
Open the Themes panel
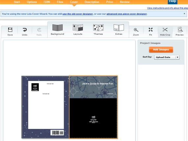tap(98, 30)
